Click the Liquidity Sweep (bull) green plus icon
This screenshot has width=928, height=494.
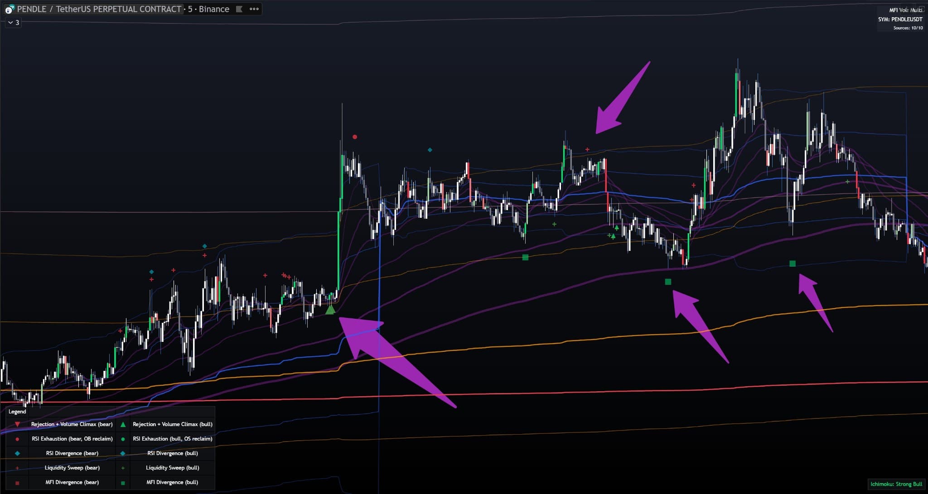click(122, 468)
